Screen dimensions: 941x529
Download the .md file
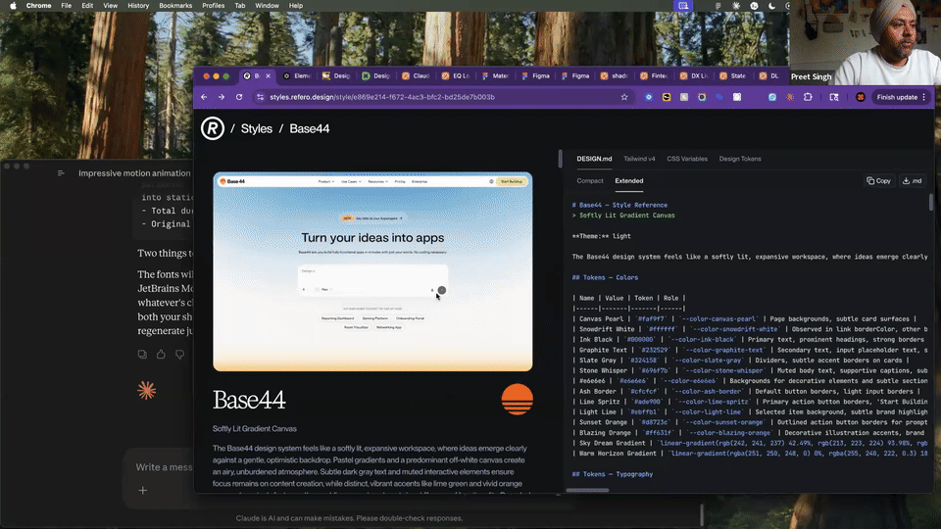[x=913, y=180]
